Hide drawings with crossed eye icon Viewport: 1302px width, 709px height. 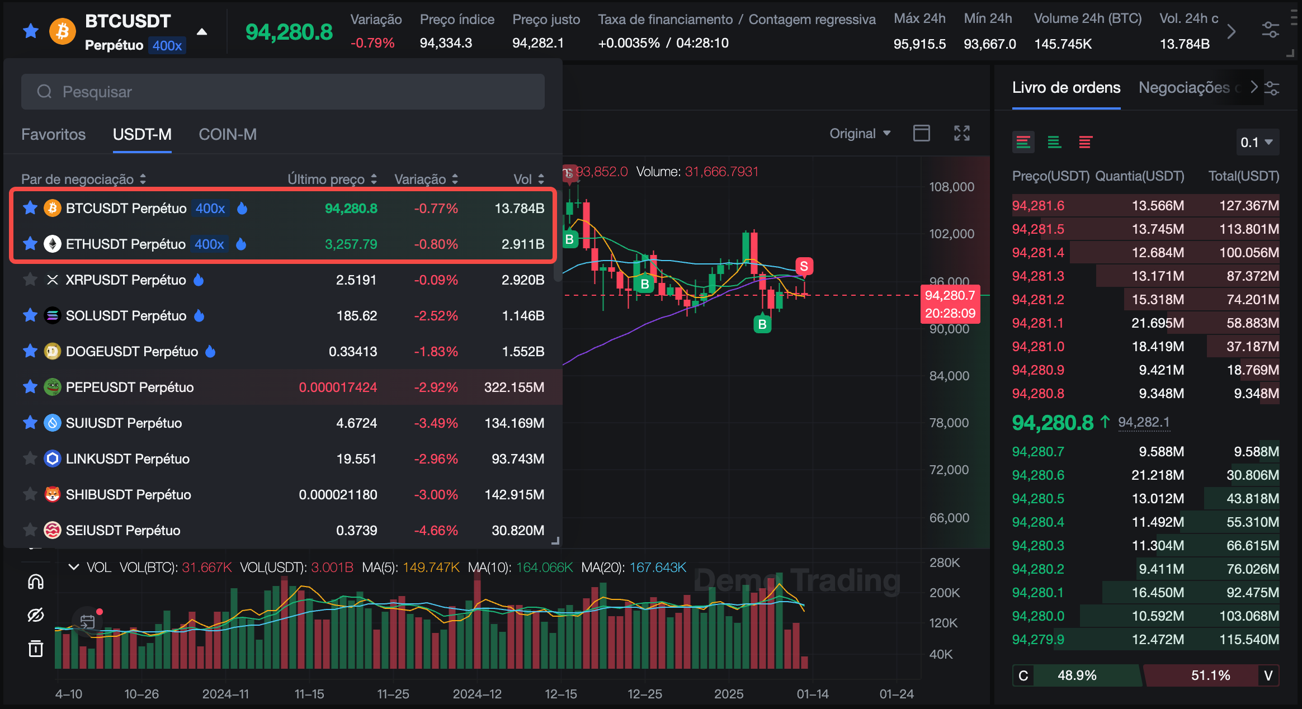pyautogui.click(x=36, y=615)
